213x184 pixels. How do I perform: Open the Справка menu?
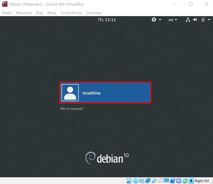point(93,13)
